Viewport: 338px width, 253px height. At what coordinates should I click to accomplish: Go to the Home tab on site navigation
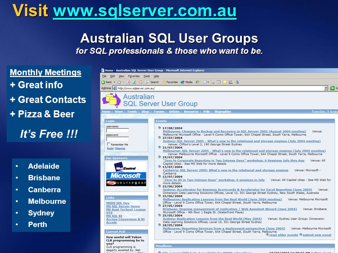click(x=106, y=111)
